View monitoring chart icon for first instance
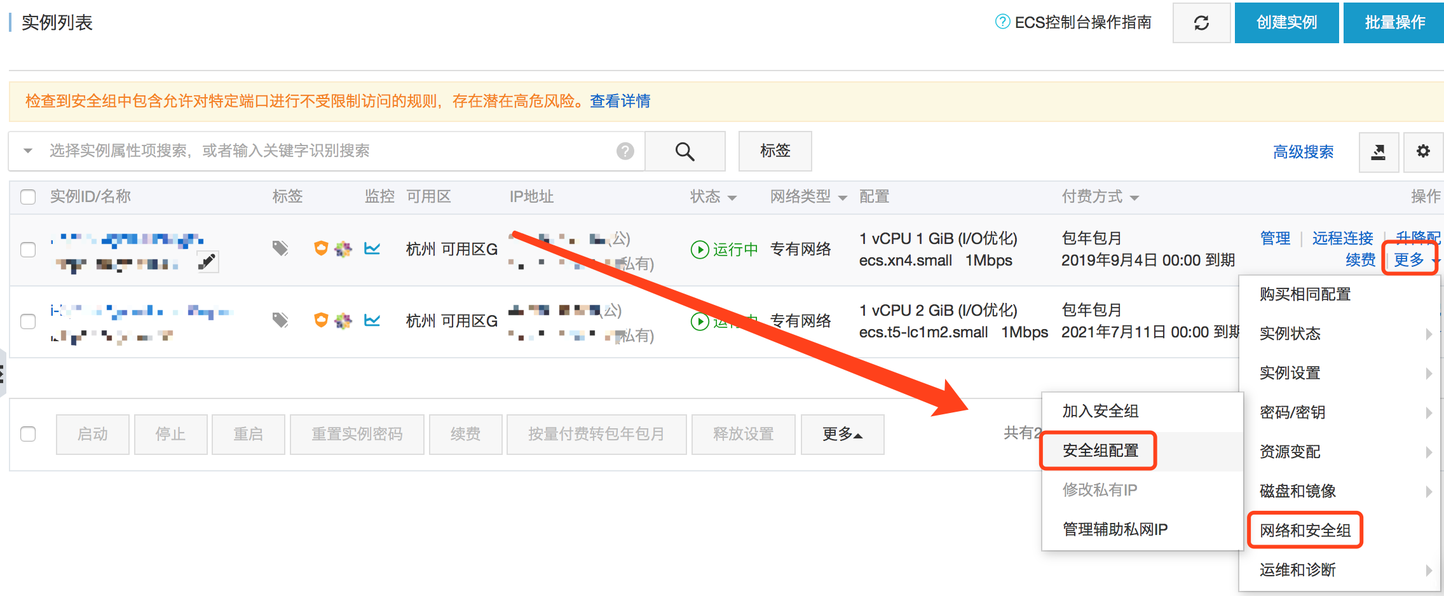 click(x=372, y=248)
